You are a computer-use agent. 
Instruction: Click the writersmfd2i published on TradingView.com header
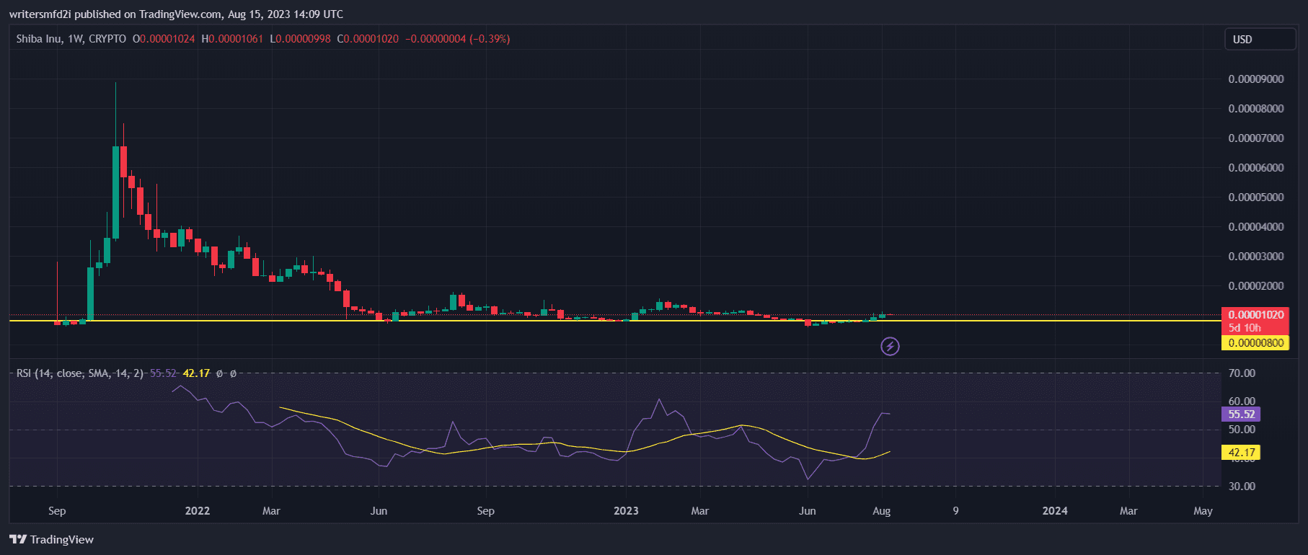coord(176,14)
